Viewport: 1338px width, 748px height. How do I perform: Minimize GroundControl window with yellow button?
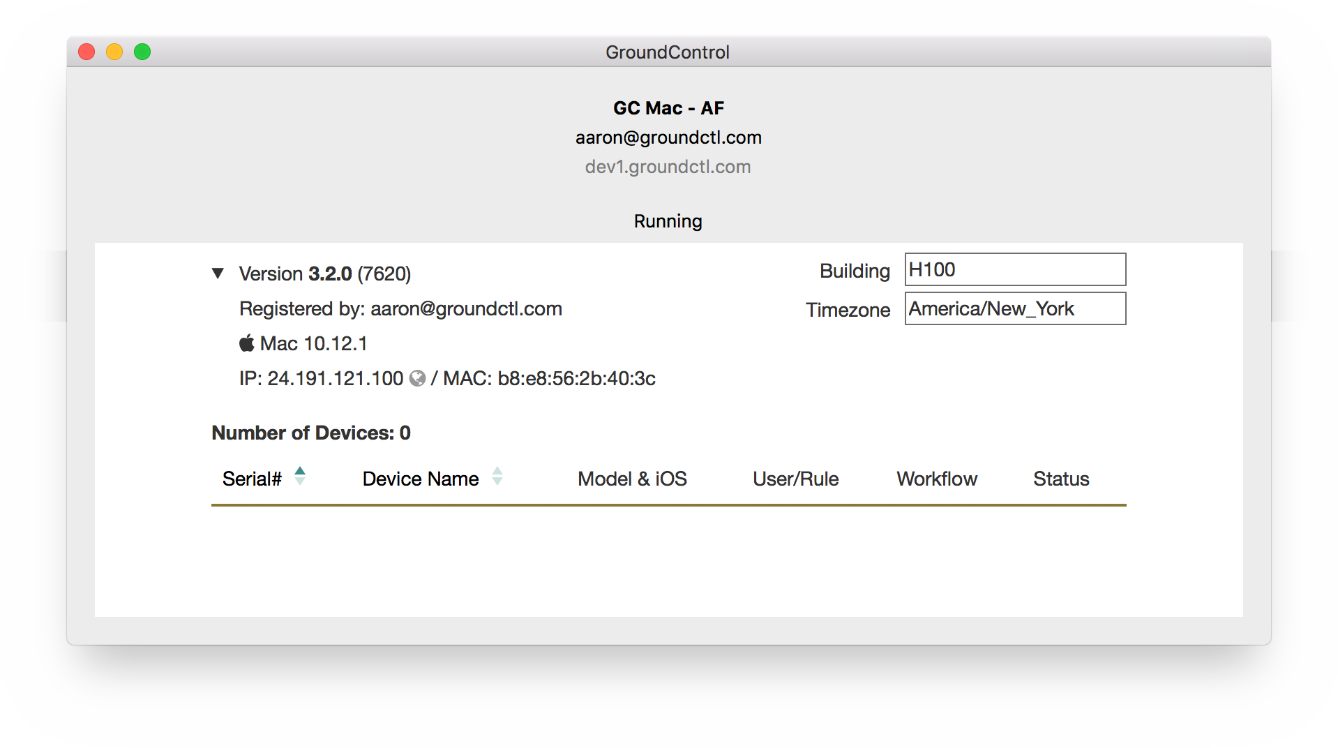[x=114, y=52]
